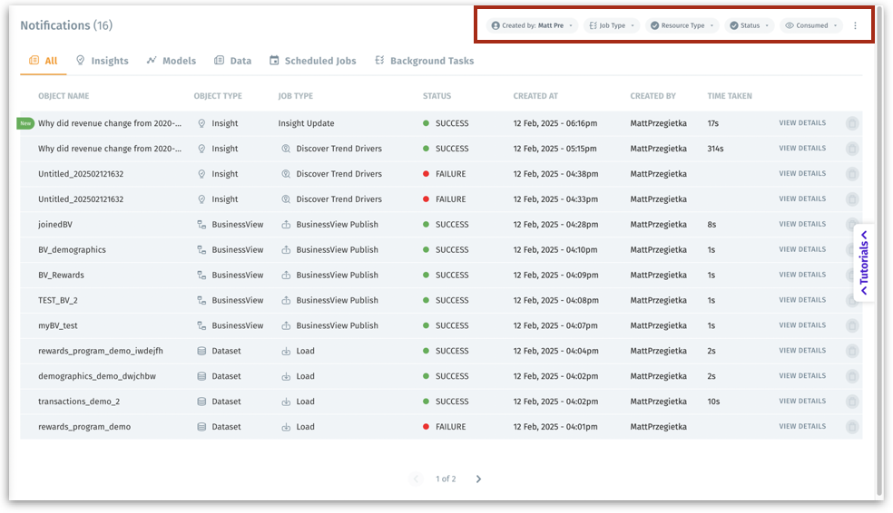Toggle the Status filter checkmark
The height and width of the screenshot is (513, 893).
(x=733, y=26)
